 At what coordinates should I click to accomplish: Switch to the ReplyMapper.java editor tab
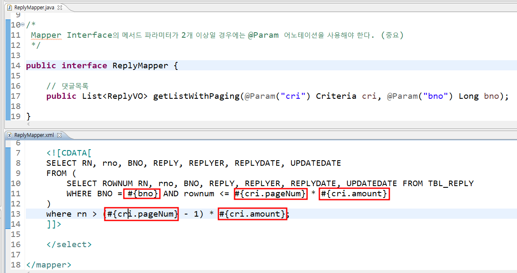pos(34,8)
